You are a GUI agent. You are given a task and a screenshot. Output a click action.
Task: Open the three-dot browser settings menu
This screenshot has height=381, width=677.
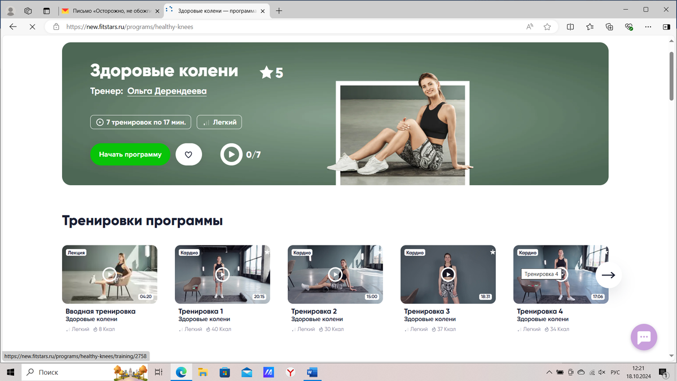pyautogui.click(x=648, y=27)
